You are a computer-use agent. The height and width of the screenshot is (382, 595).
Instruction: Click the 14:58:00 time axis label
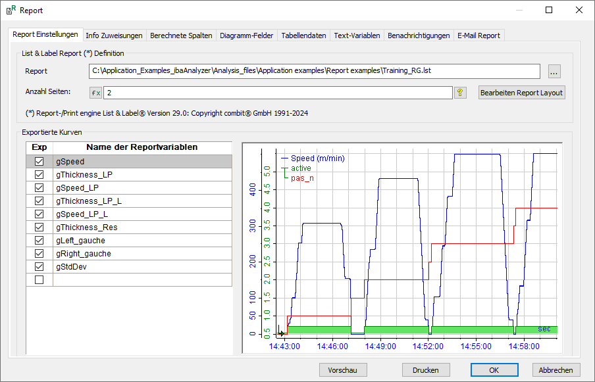point(524,346)
